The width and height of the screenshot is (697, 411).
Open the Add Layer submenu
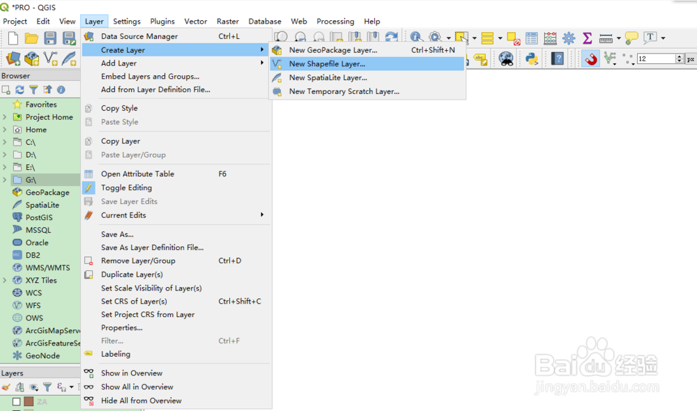point(176,63)
